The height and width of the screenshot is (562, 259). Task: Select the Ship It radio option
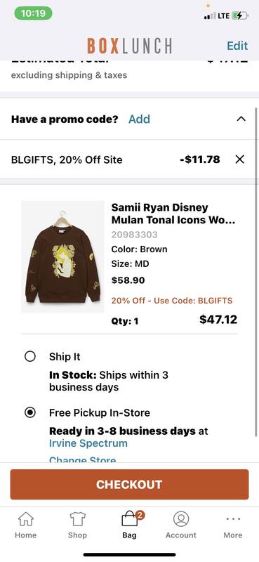point(29,356)
